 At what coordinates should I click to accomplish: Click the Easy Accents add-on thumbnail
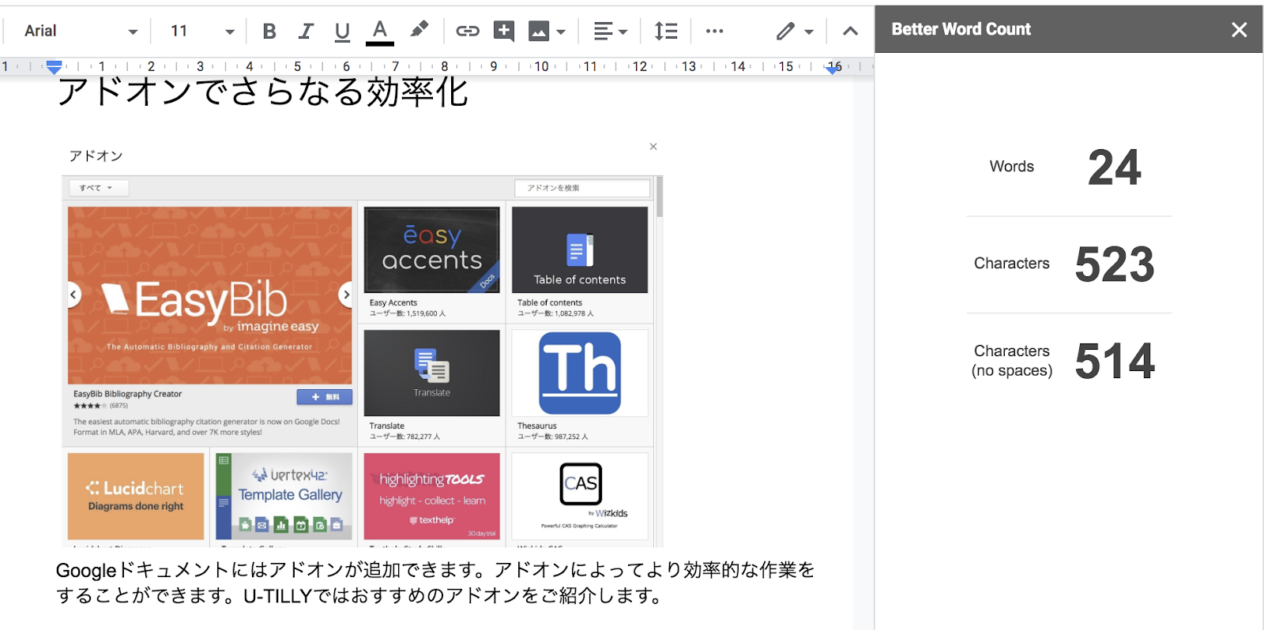(431, 250)
